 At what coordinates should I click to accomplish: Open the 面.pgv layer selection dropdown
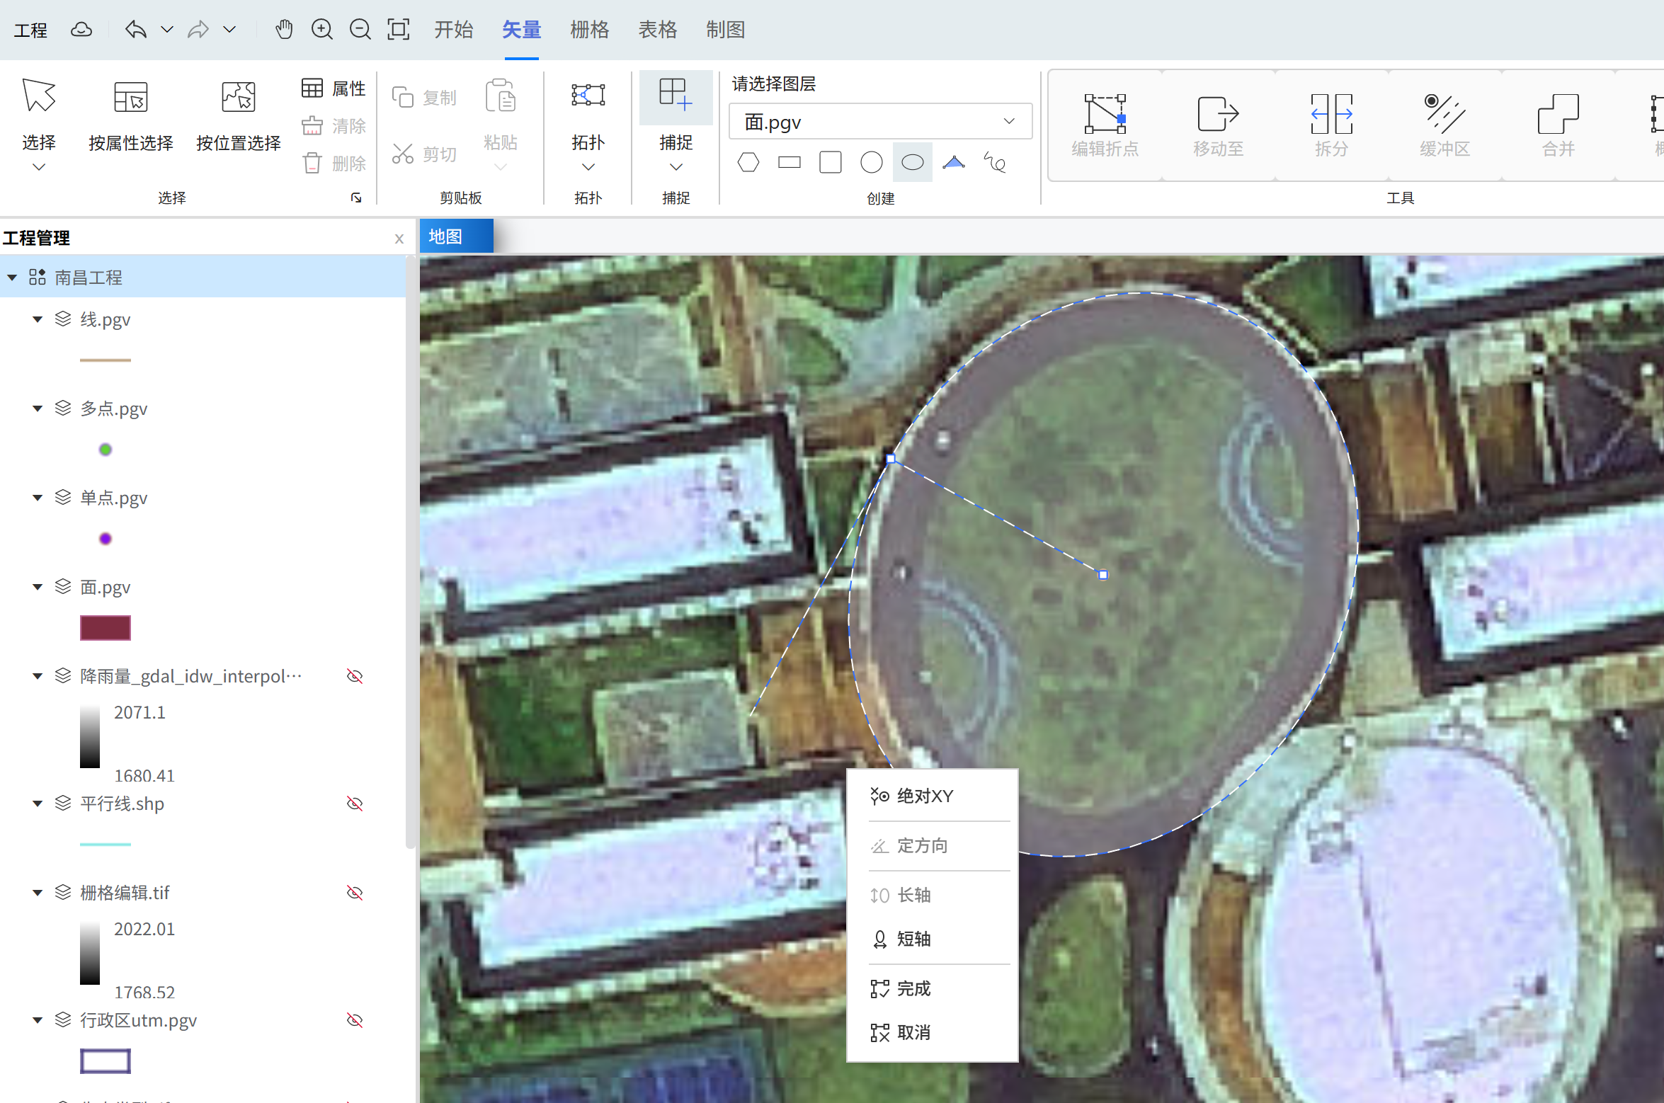[880, 122]
